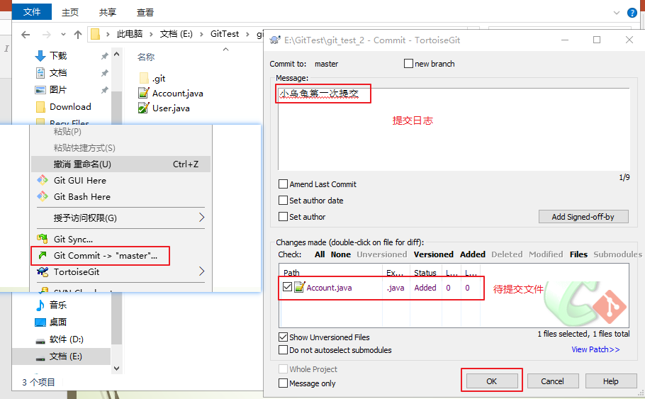Click Help in commit dialog
This screenshot has height=399, width=645.
611,381
